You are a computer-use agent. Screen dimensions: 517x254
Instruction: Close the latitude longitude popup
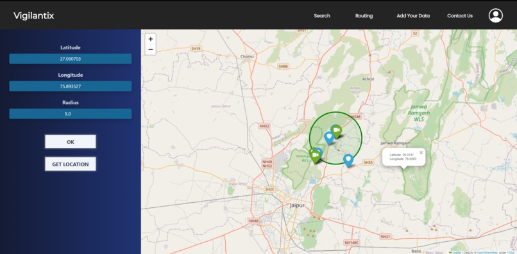coord(421,152)
